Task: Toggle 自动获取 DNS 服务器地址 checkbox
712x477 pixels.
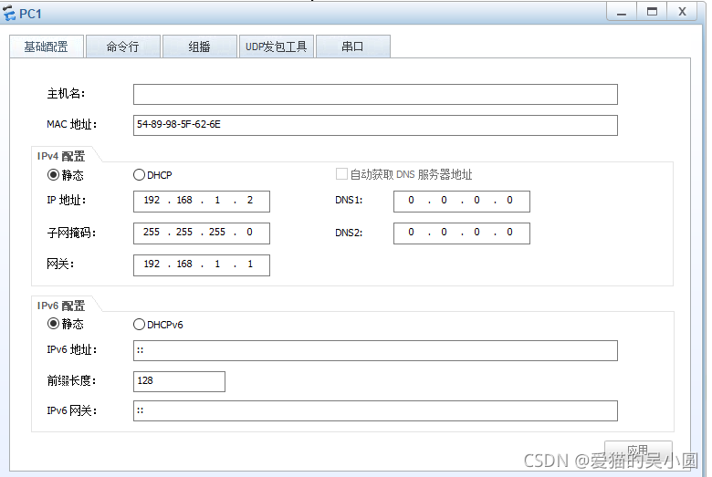Action: pos(341,174)
